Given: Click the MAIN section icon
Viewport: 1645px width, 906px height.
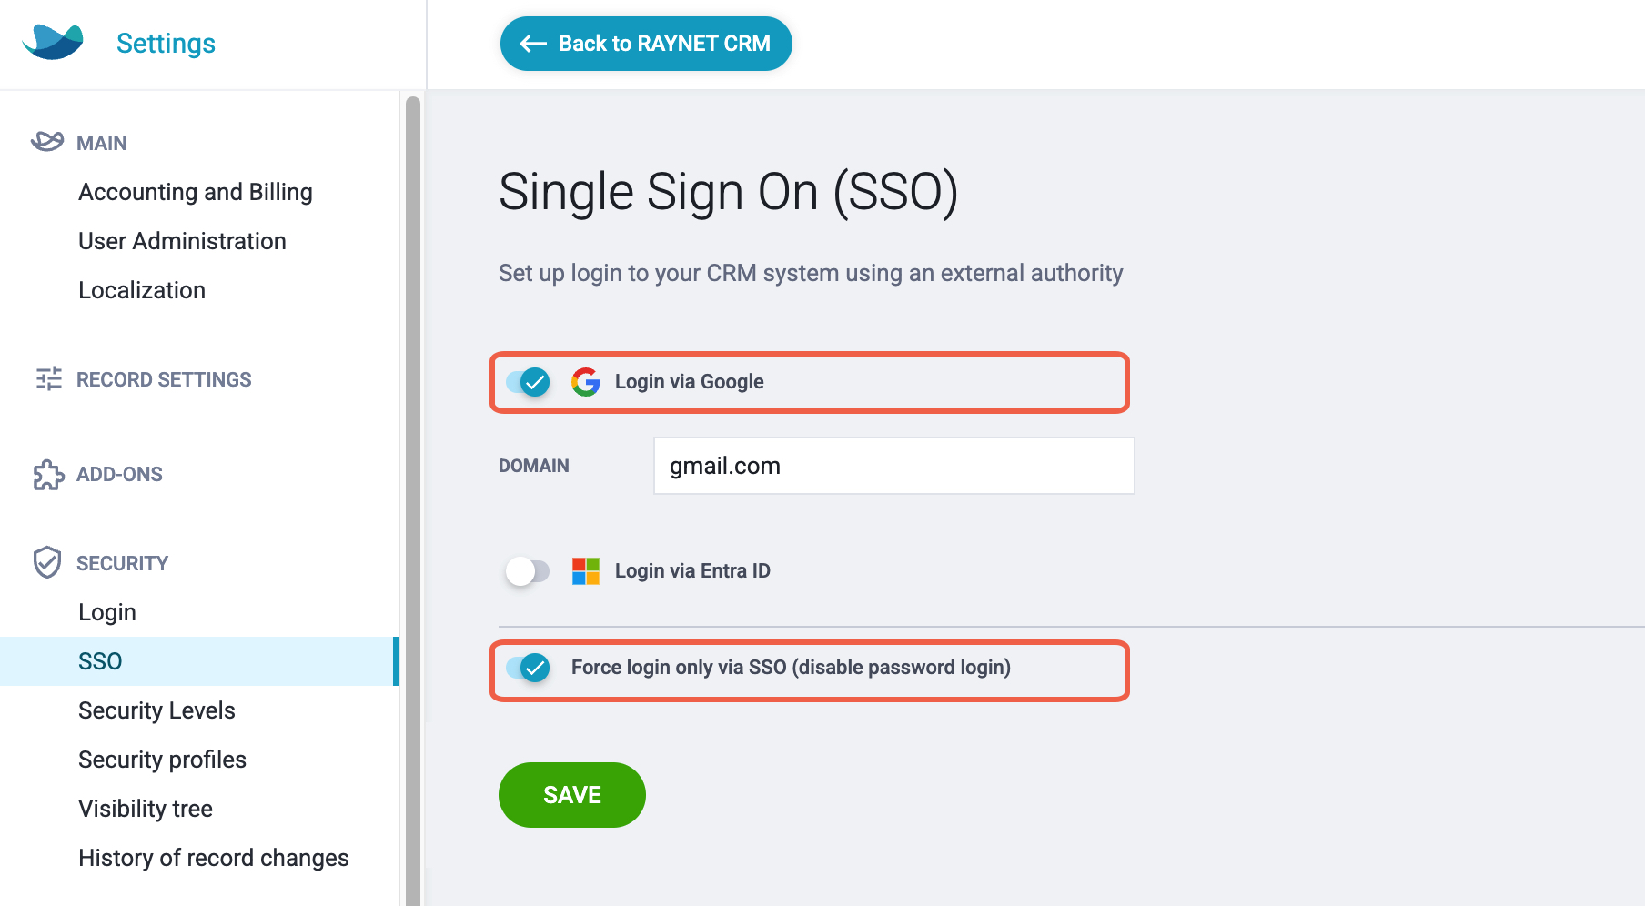Looking at the screenshot, I should tap(47, 142).
